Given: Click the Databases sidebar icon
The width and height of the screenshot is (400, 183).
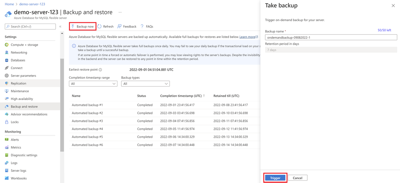Looking at the screenshot, I should pos(7,60).
